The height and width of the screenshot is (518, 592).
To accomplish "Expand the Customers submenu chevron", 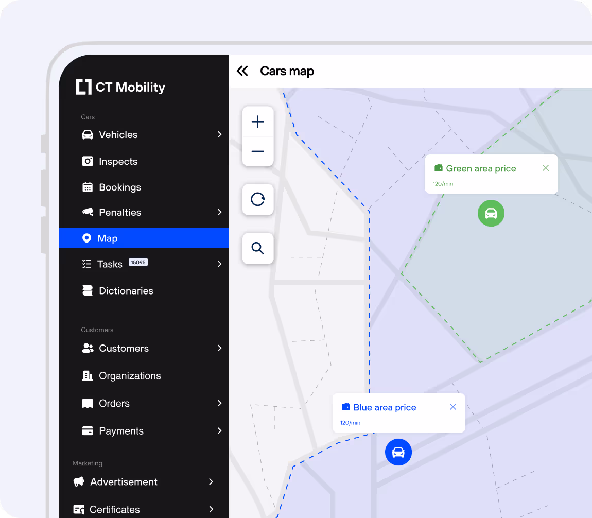I will click(219, 348).
